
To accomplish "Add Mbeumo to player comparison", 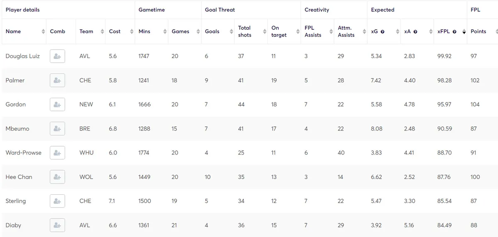I will pyautogui.click(x=57, y=128).
